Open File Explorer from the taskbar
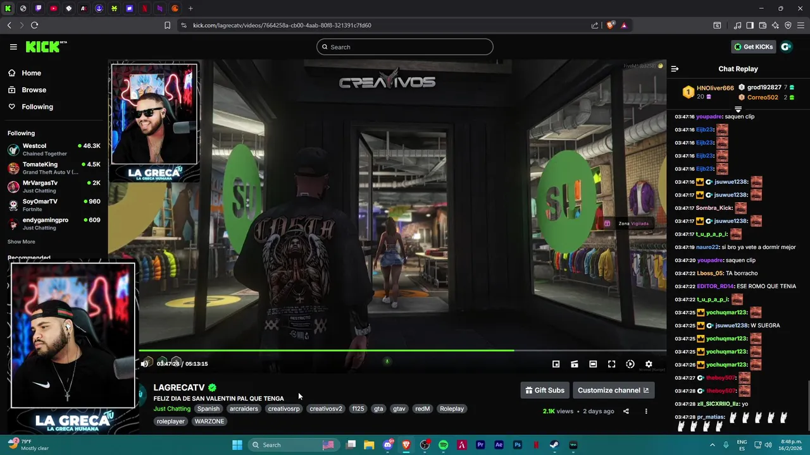This screenshot has width=810, height=455. pyautogui.click(x=369, y=445)
